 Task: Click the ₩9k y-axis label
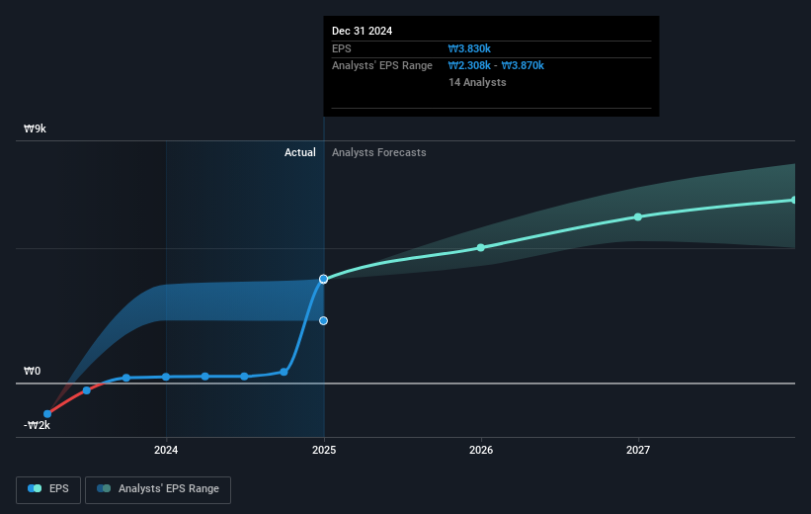(x=35, y=128)
